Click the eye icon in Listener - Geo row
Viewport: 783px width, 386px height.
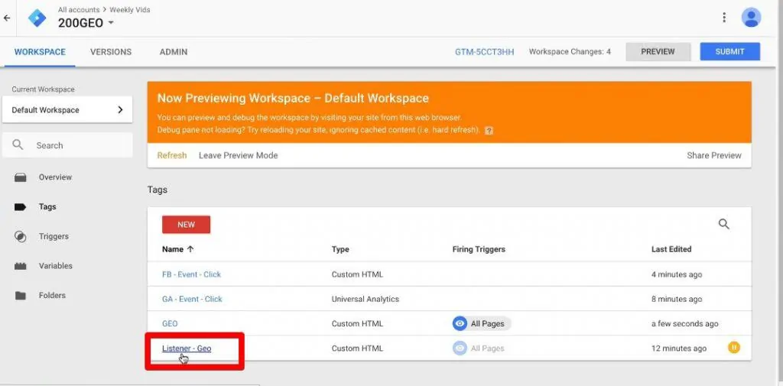click(x=460, y=348)
